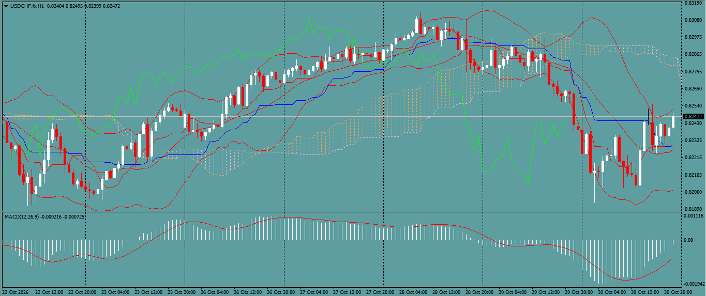Click the 0.82755 price axis label

pyautogui.click(x=693, y=72)
